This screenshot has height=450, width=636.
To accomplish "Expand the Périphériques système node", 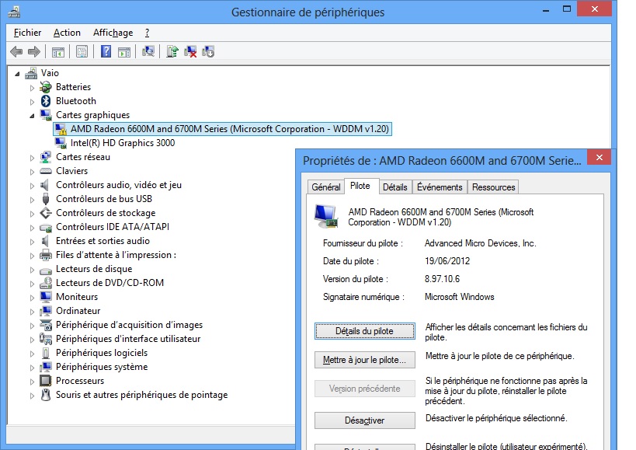I will pyautogui.click(x=32, y=368).
